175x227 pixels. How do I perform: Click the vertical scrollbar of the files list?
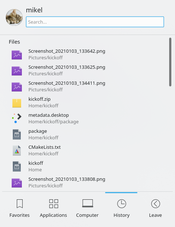click(x=170, y=62)
